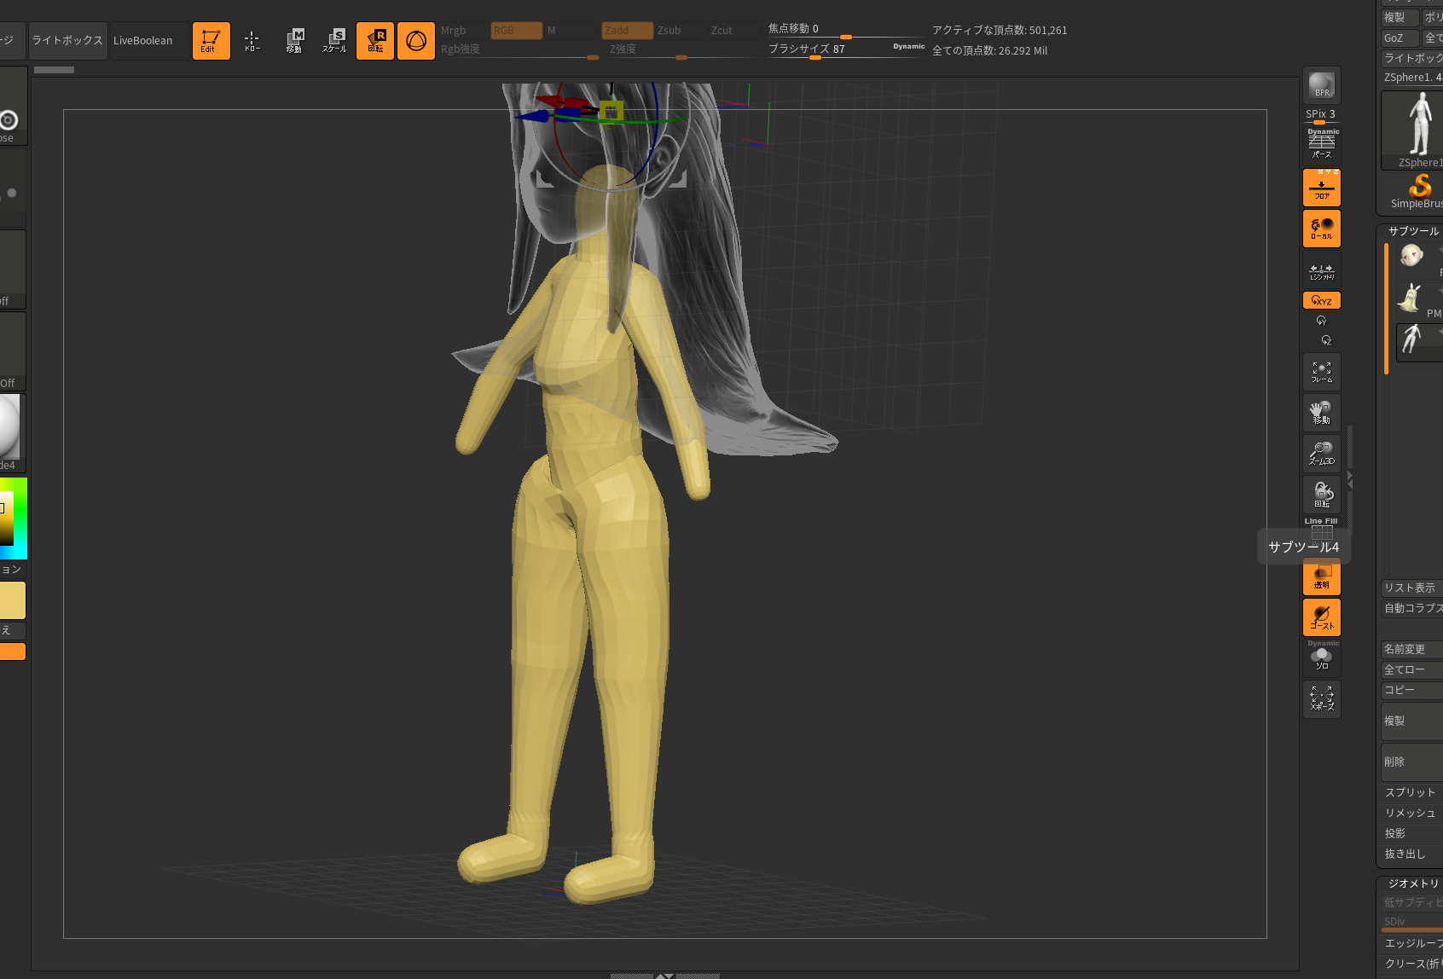
Task: Pick the main yellow color swatch
Action: (12, 600)
